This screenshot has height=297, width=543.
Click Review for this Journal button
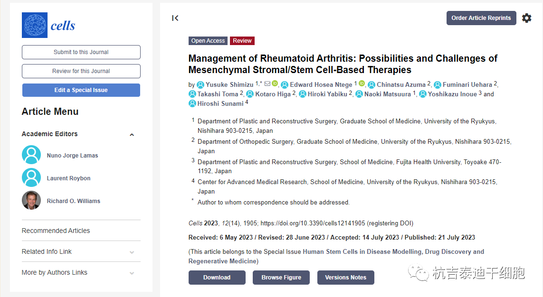tap(81, 71)
